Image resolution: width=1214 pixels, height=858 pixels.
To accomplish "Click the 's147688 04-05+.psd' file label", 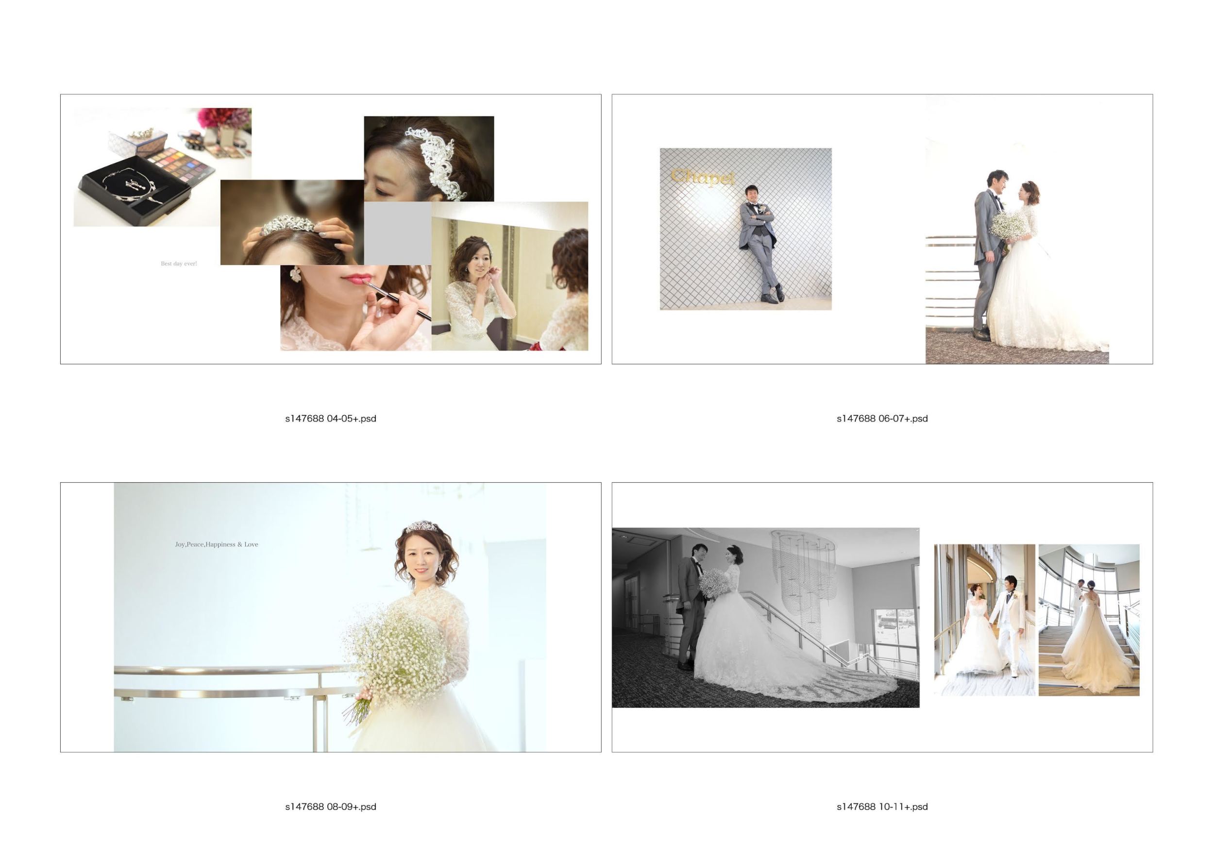I will [x=331, y=419].
